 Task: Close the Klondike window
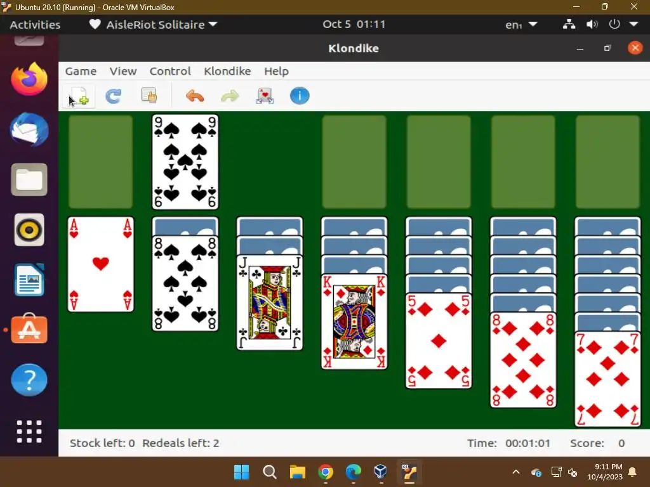[635, 48]
